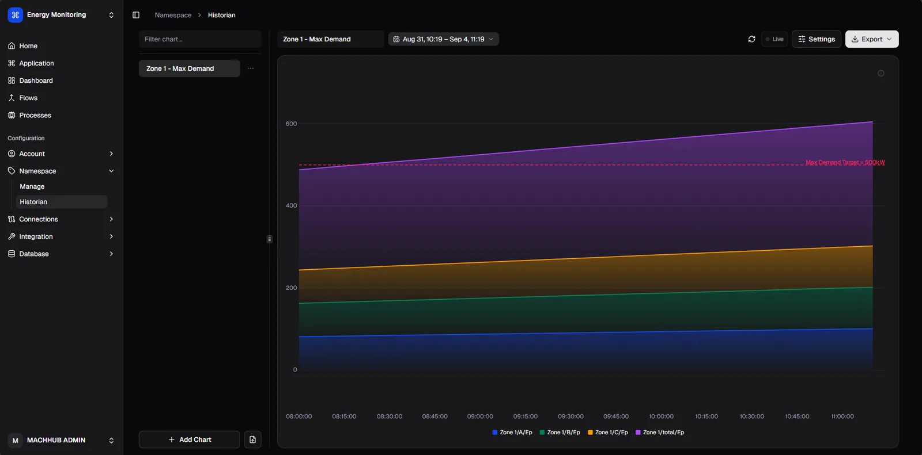Toggle Live mode
This screenshot has width=922, height=455.
(x=774, y=39)
